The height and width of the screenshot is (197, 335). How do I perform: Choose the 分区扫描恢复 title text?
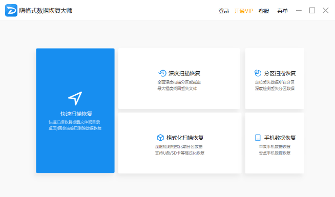[280, 73]
